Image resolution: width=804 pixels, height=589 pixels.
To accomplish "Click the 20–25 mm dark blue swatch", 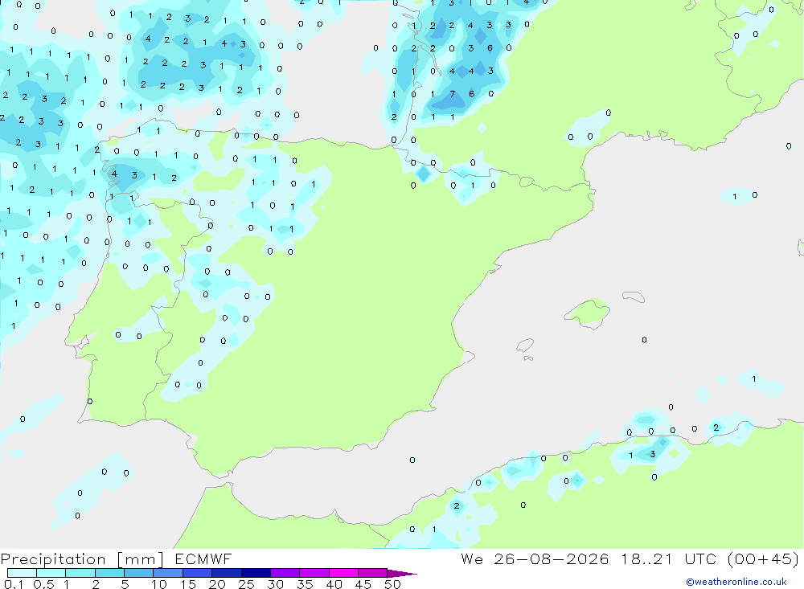I will (x=226, y=573).
